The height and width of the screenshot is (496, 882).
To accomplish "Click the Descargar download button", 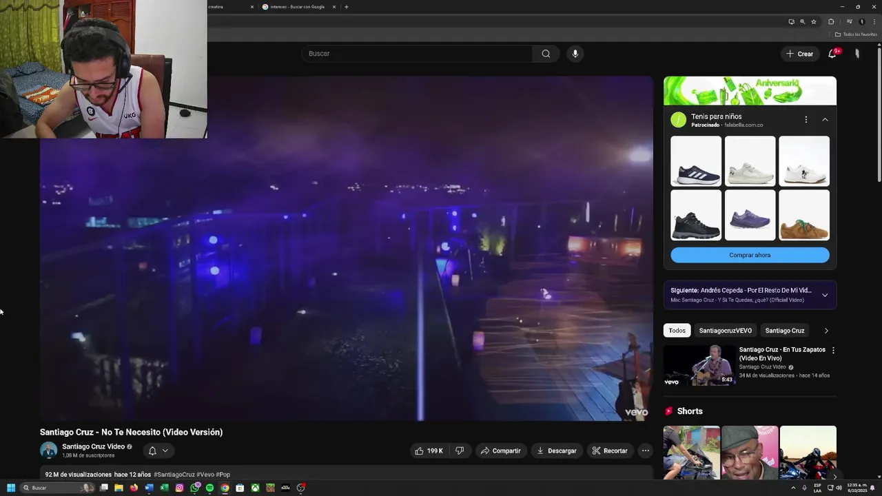I will (557, 451).
